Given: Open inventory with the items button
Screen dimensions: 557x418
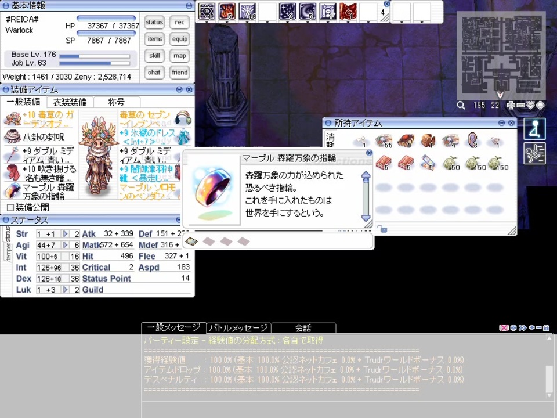Looking at the screenshot, I should point(154,39).
